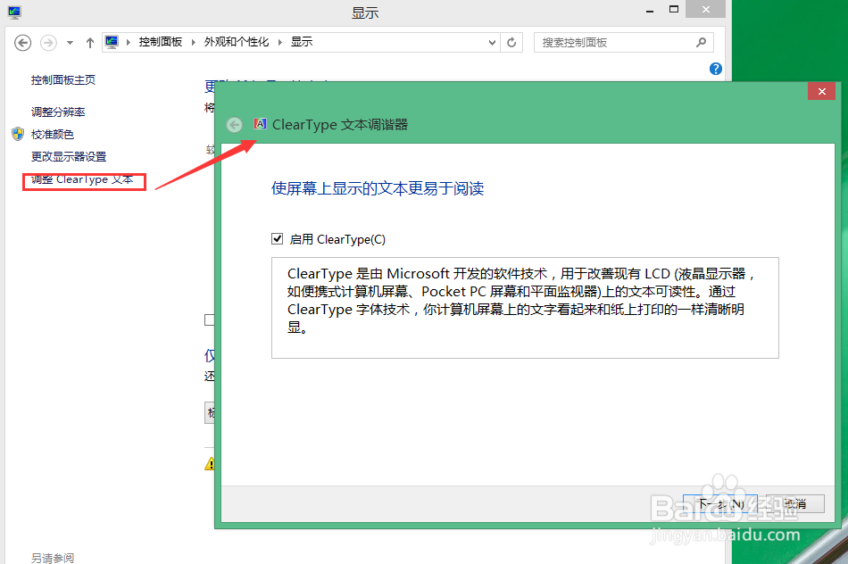The width and height of the screenshot is (848, 564).
Task: Click the search magnifier icon in the search box
Action: click(x=702, y=42)
